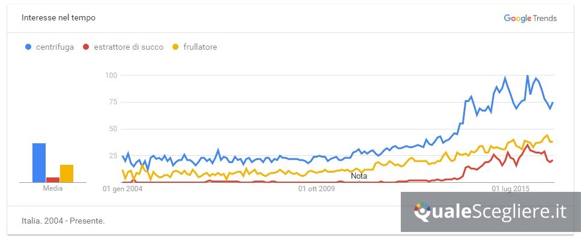Click the "01 ott 2009" axis date
The width and height of the screenshot is (581, 244).
(x=316, y=189)
